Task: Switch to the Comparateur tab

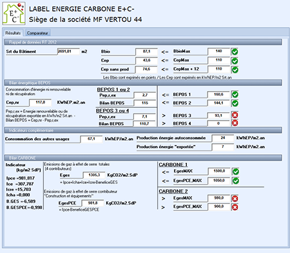Action: pyautogui.click(x=37, y=33)
